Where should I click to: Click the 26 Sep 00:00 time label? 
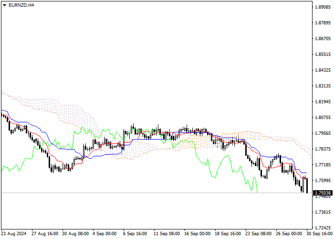pos(289,234)
